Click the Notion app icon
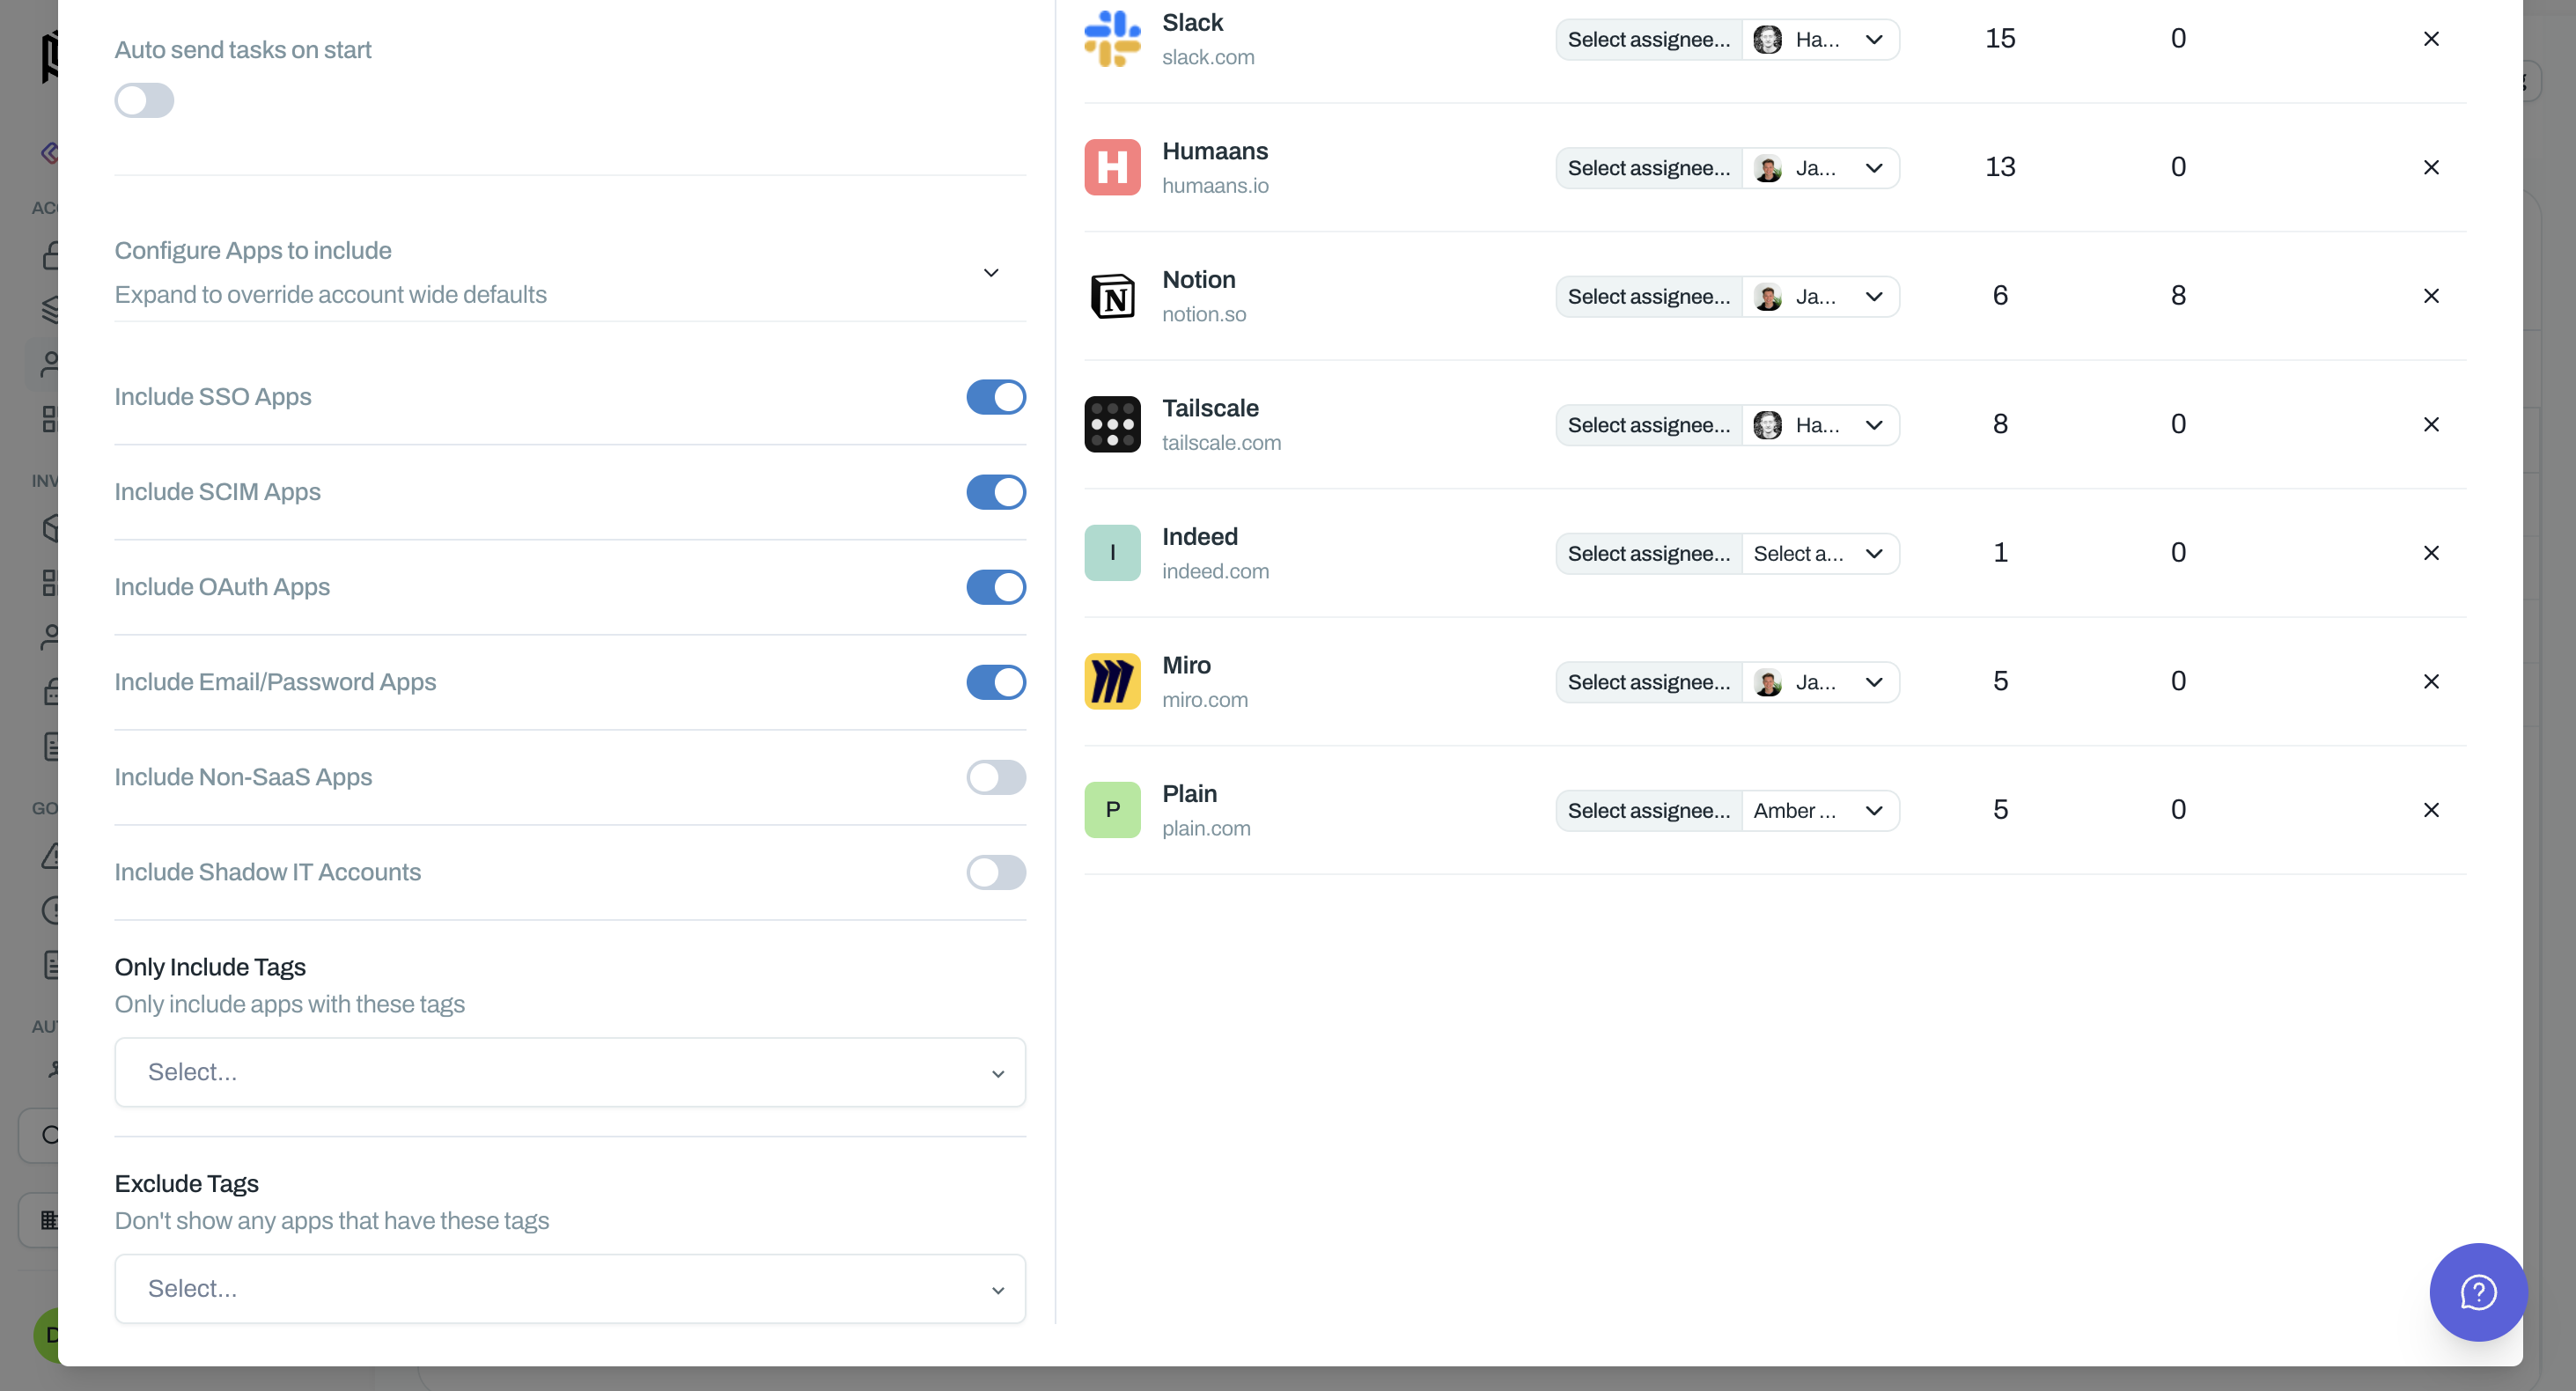Image resolution: width=2576 pixels, height=1391 pixels. tap(1112, 296)
